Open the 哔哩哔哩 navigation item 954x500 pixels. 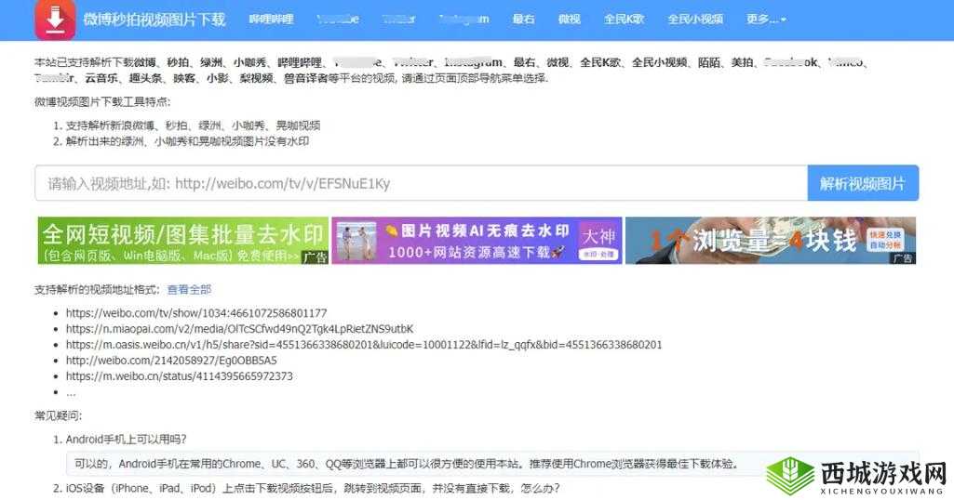pos(271,20)
